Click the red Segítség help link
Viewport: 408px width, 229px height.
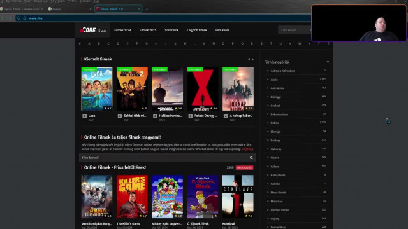(247, 149)
